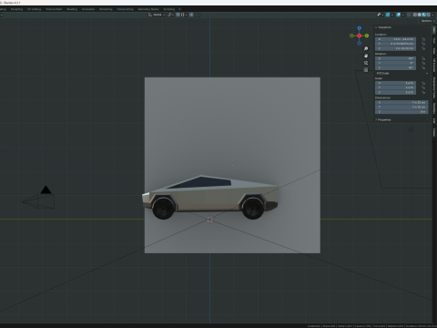The image size is (437, 328).
Task: Select wireframe viewport shading
Action: pyautogui.click(x=415, y=15)
